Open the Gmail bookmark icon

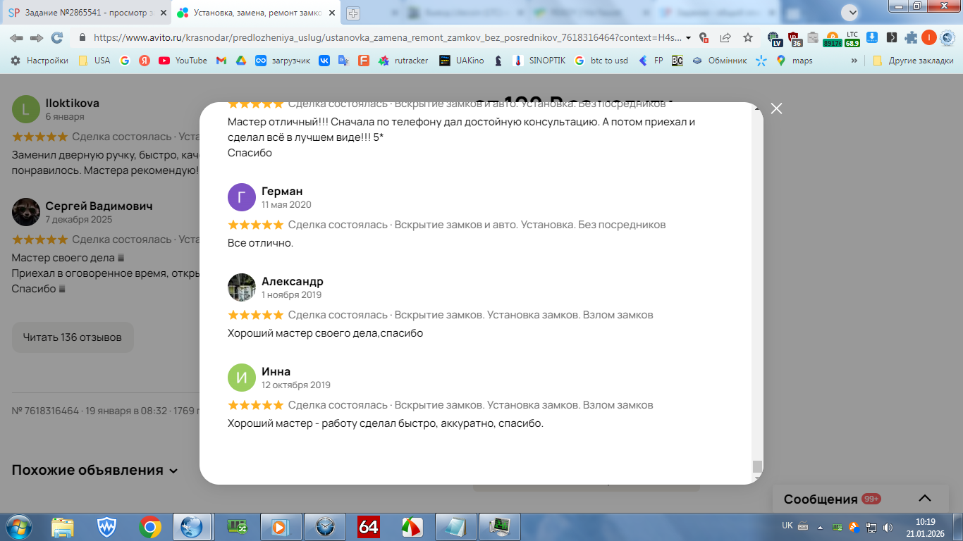221,61
